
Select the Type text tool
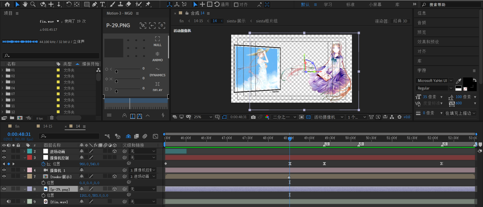point(102,4)
